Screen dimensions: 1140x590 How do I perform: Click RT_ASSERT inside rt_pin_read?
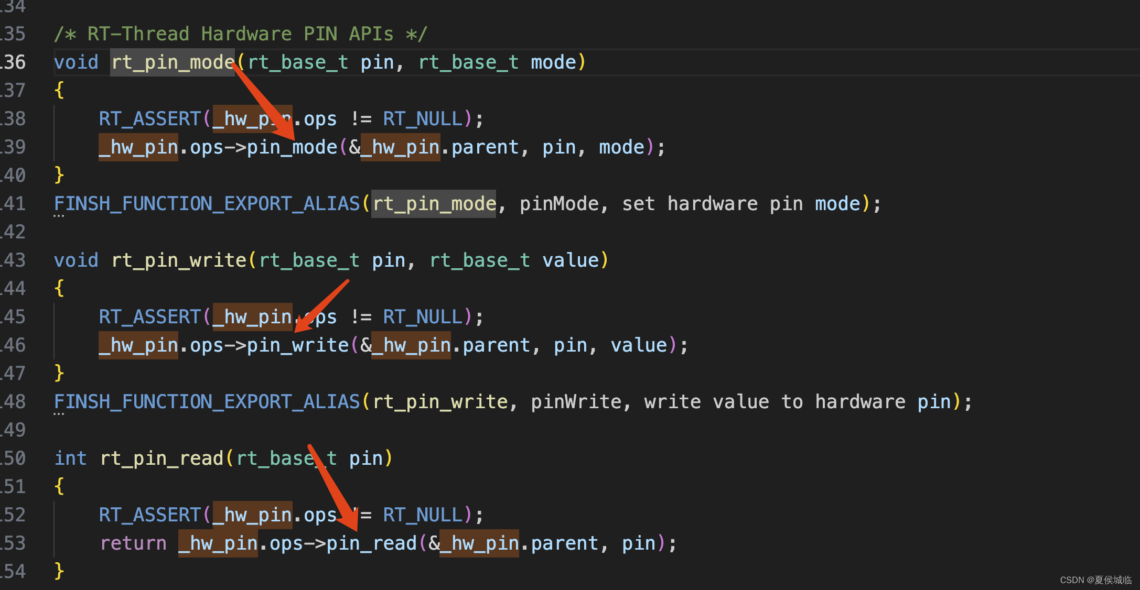(x=150, y=515)
